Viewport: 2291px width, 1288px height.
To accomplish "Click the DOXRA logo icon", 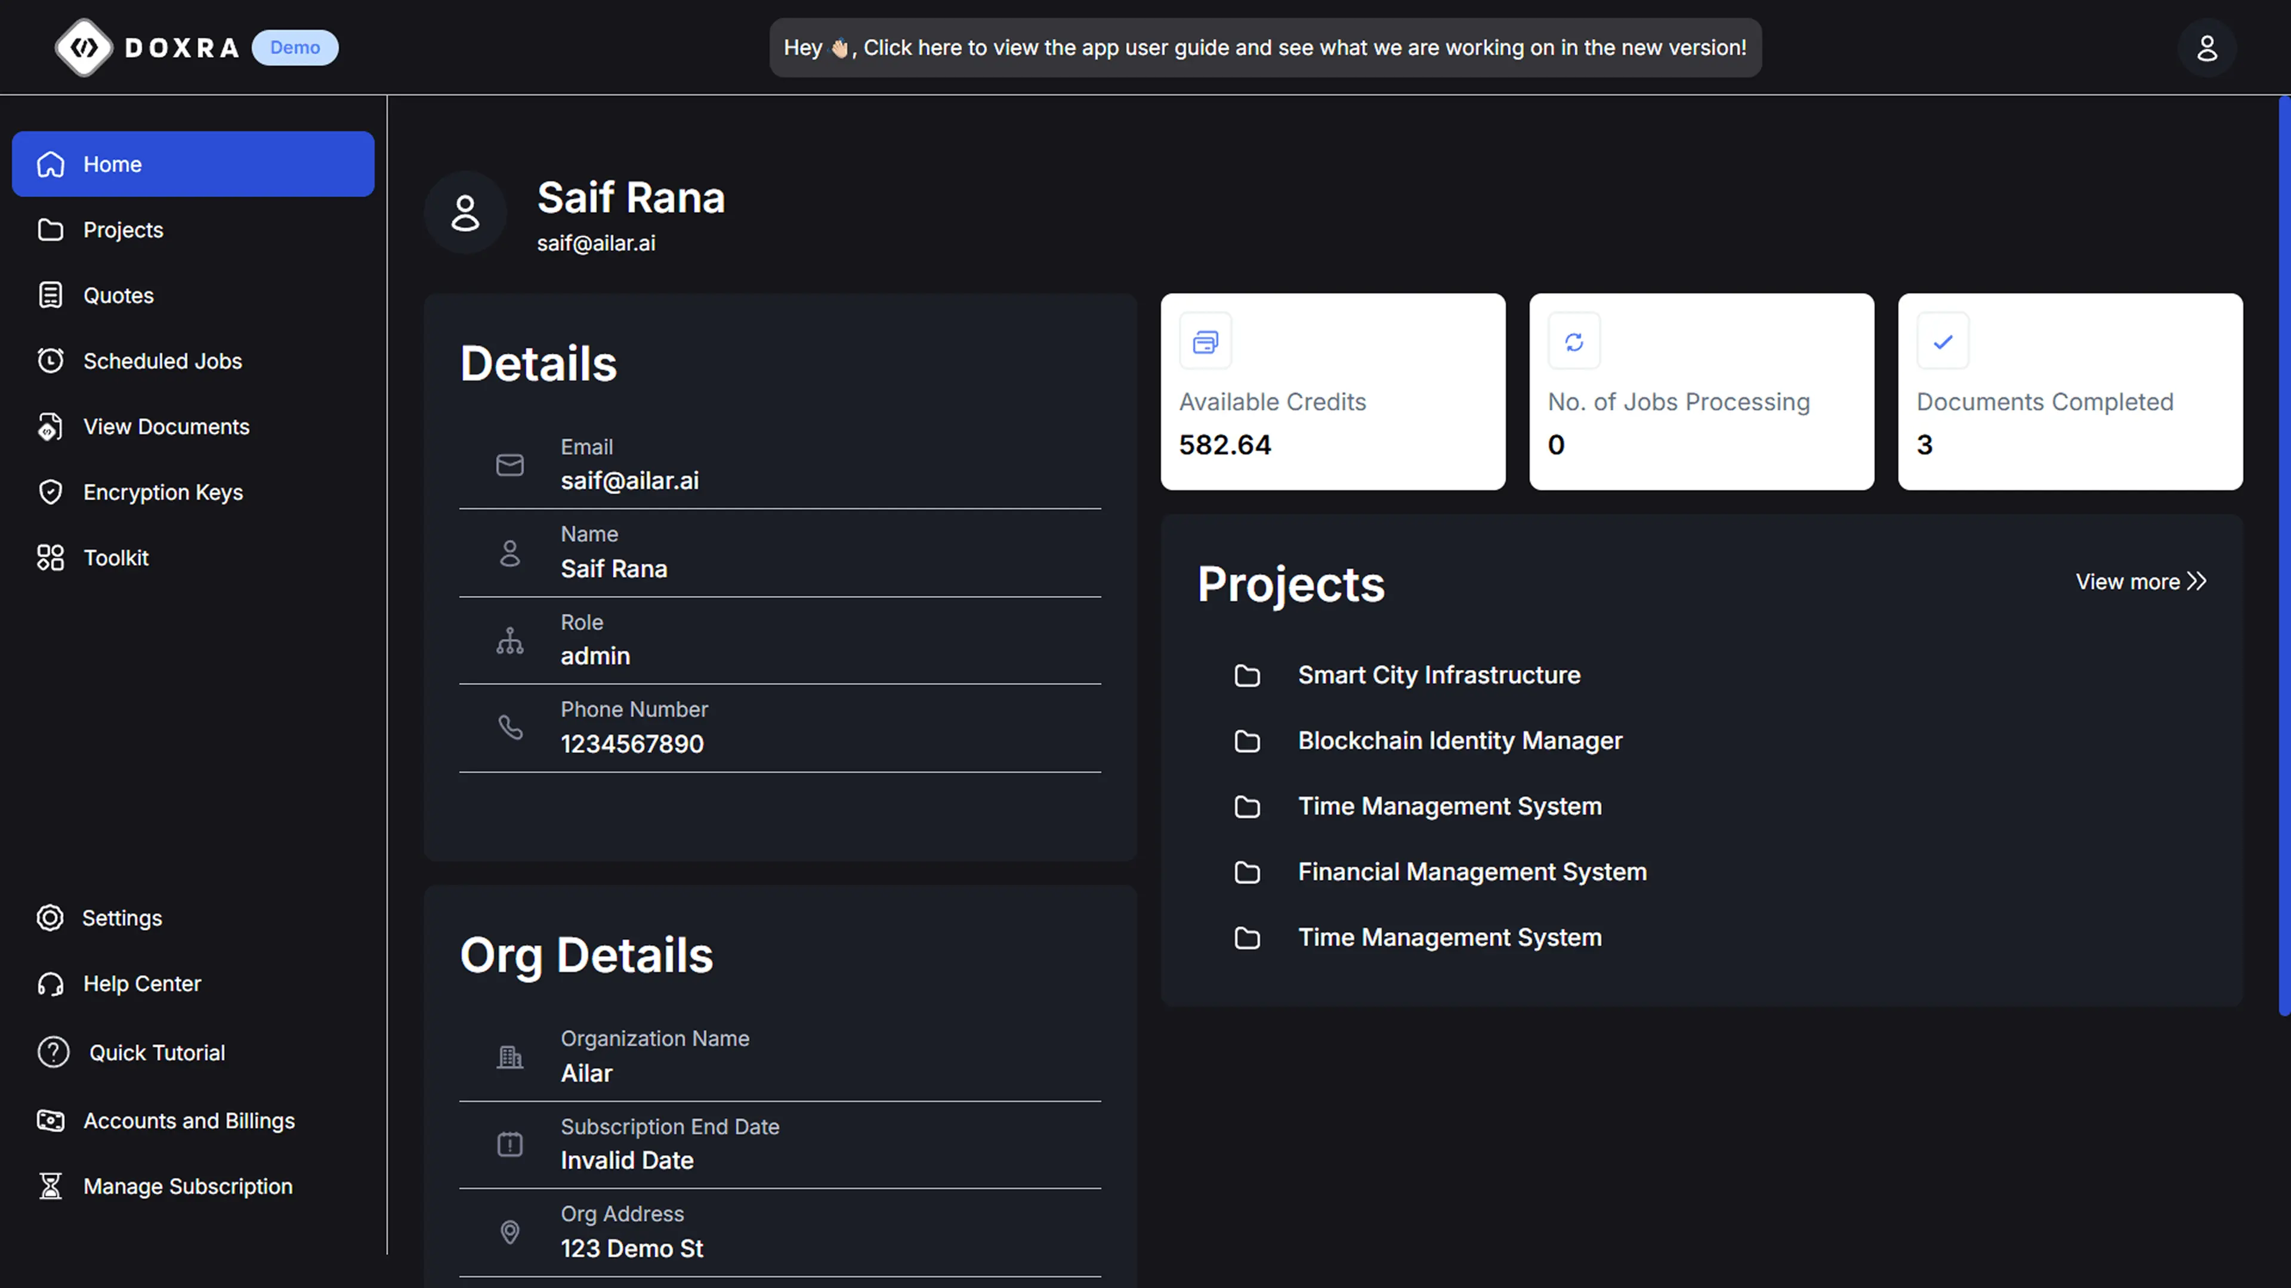I will (x=84, y=47).
